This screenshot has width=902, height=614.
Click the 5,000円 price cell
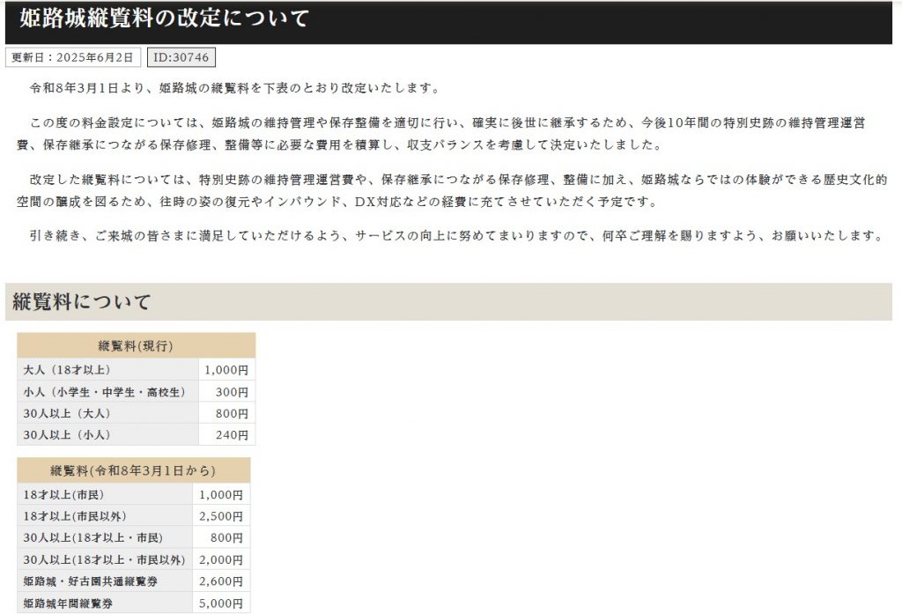221,603
